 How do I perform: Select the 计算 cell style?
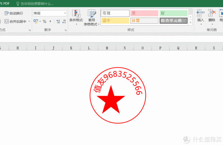click(144, 20)
